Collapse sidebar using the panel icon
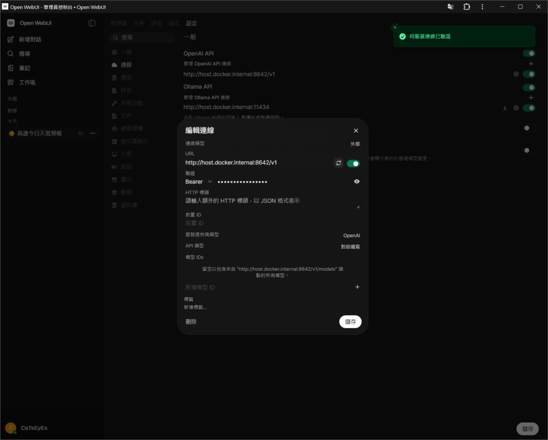This screenshot has height=440, width=548. (92, 23)
